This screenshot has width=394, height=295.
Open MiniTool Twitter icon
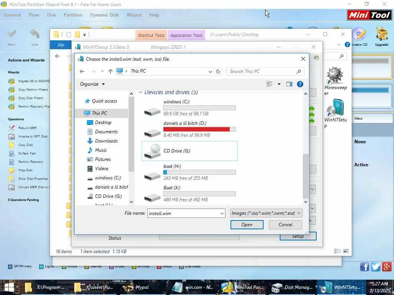[x=376, y=267]
